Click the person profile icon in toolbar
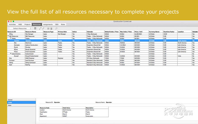This screenshot has height=124, width=198. [51, 29]
